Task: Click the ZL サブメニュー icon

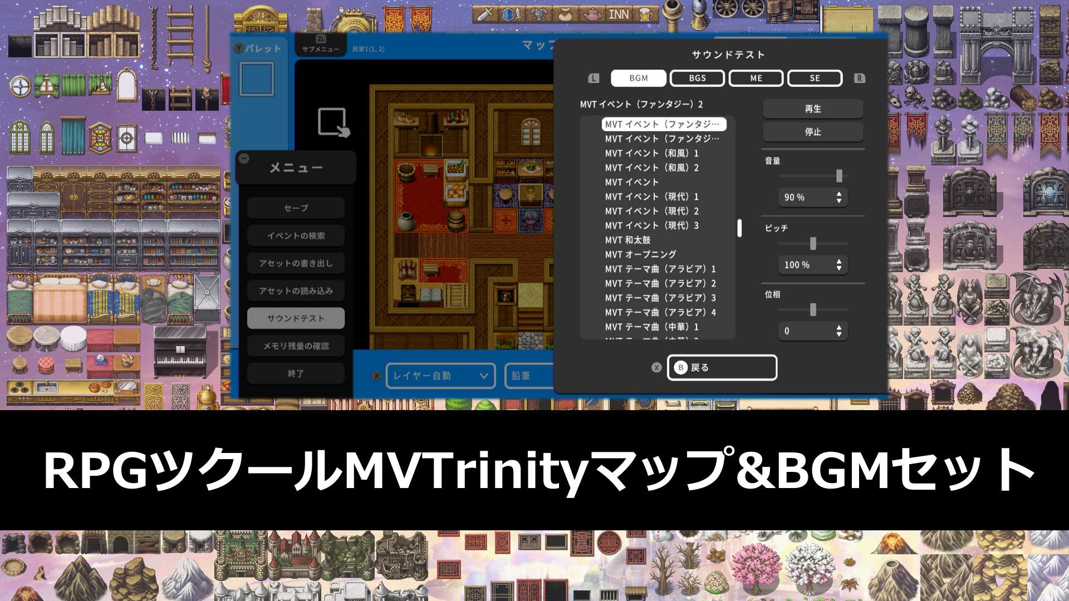Action: pyautogui.click(x=320, y=39)
